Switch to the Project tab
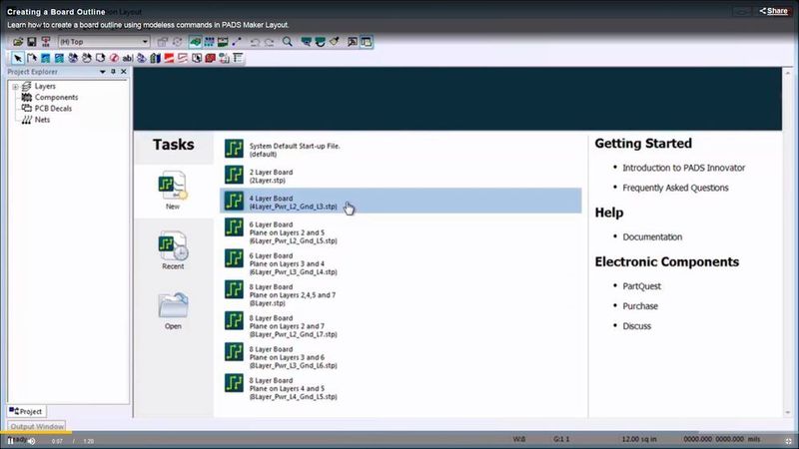 point(26,411)
